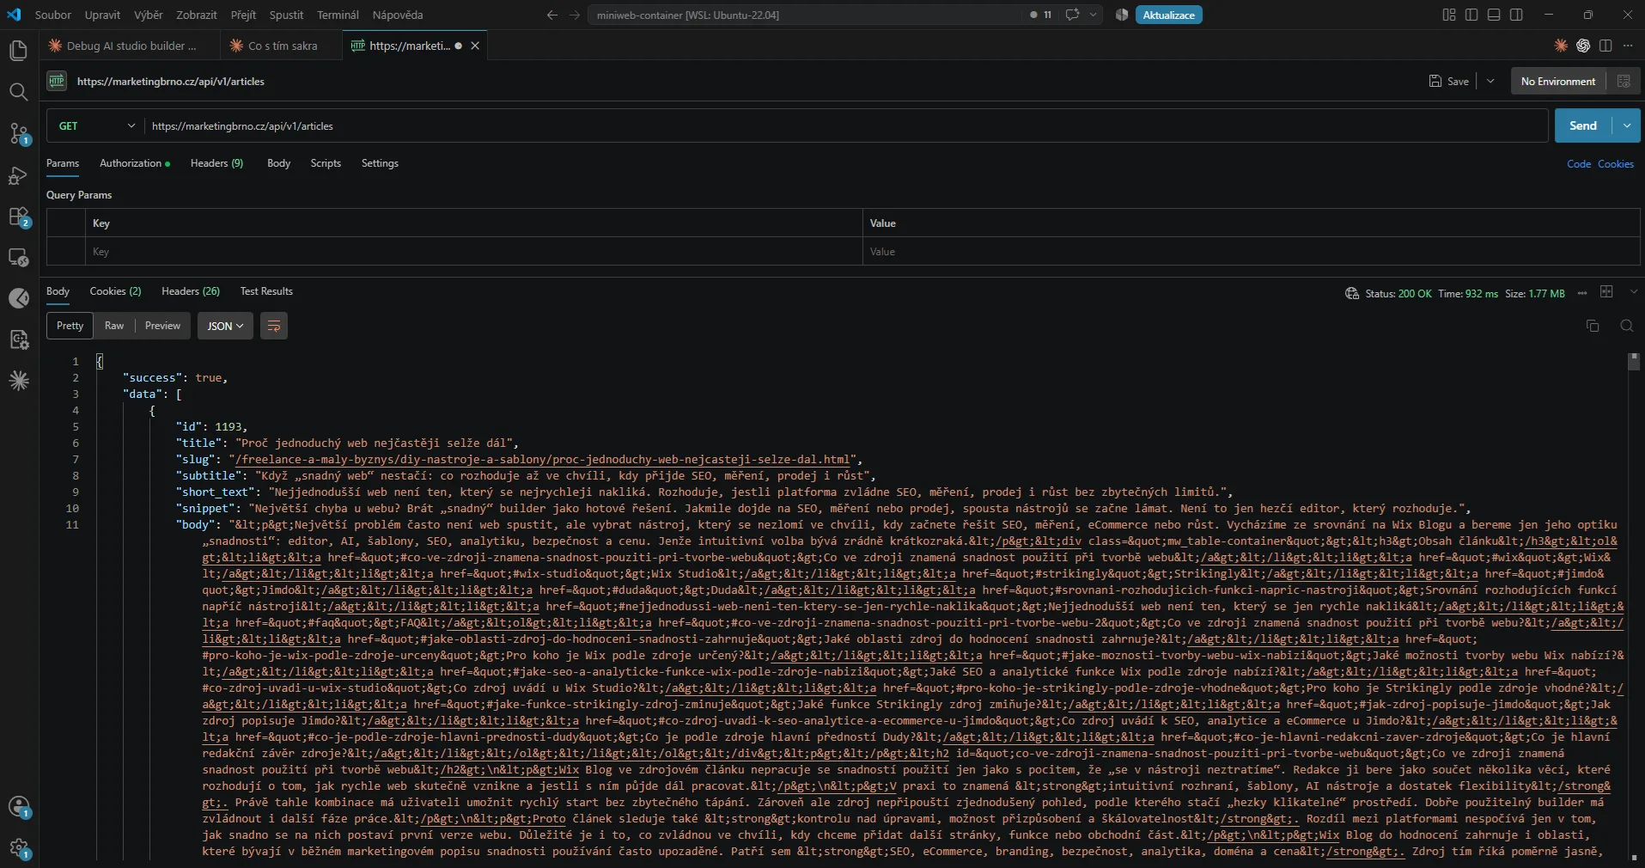This screenshot has width=1645, height=868.
Task: Expand the Send button dropdown arrow
Action: [1627, 125]
